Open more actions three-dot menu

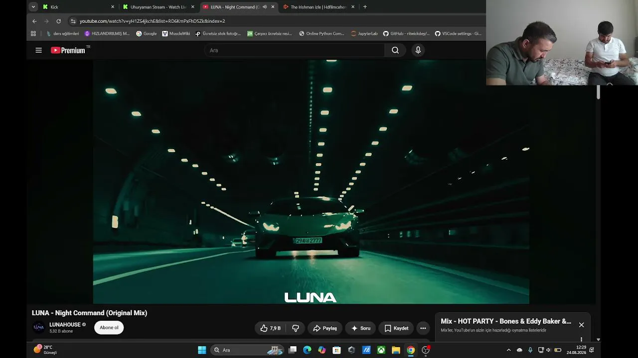(x=423, y=328)
